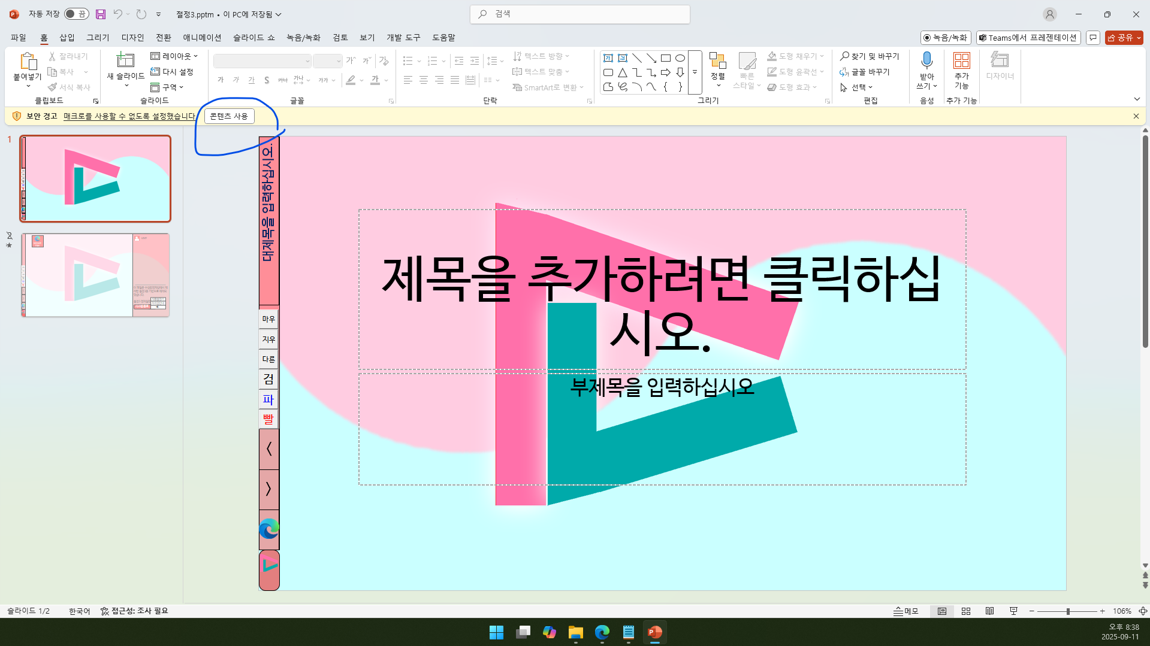Open File Explorer from the taskbar

point(576,632)
